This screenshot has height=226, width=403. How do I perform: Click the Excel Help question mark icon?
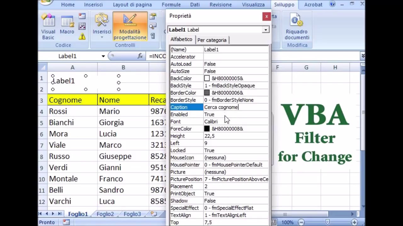(x=332, y=4)
